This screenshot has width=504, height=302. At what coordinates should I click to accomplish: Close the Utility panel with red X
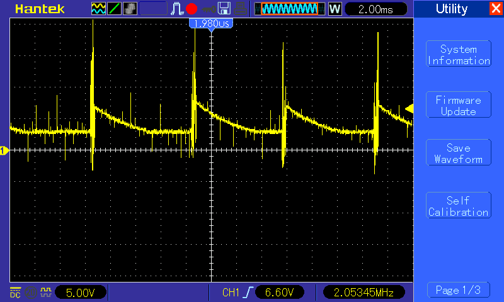pyautogui.click(x=495, y=8)
